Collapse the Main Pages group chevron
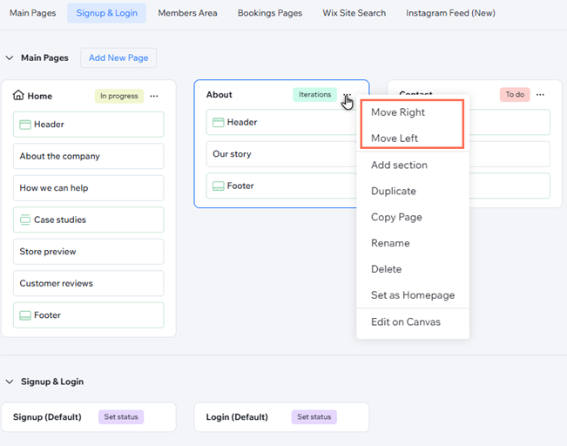Image resolution: width=567 pixels, height=446 pixels. tap(10, 57)
